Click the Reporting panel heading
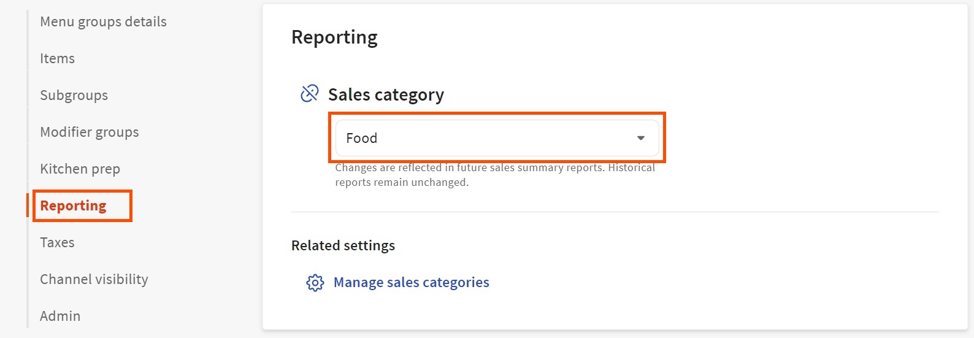Image resolution: width=974 pixels, height=338 pixels. coord(334,37)
